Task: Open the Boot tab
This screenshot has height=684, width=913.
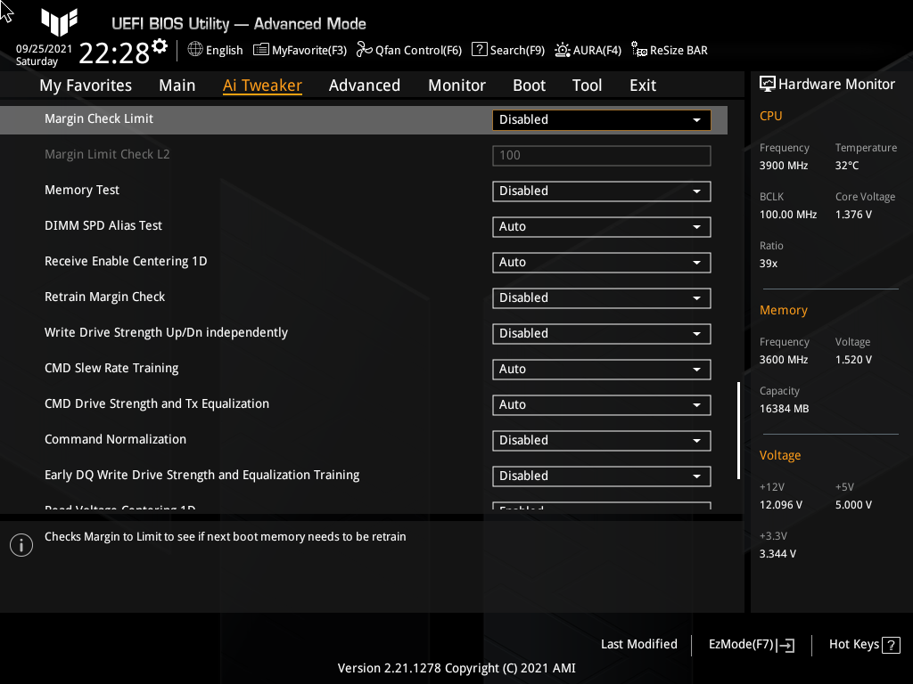Action: tap(529, 85)
